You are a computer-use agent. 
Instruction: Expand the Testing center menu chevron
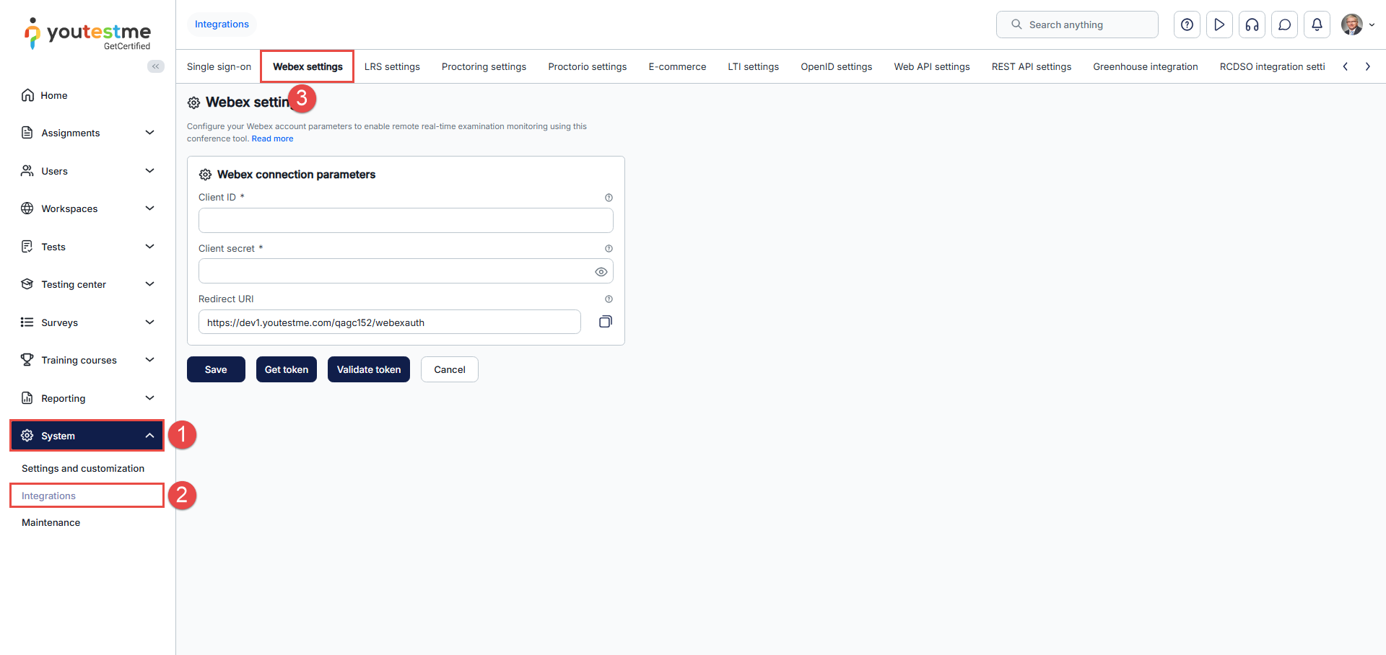tap(150, 284)
